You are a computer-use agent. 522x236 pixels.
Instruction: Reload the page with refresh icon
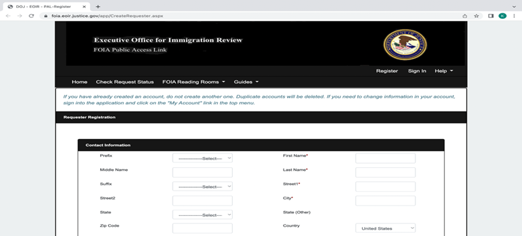click(x=31, y=16)
